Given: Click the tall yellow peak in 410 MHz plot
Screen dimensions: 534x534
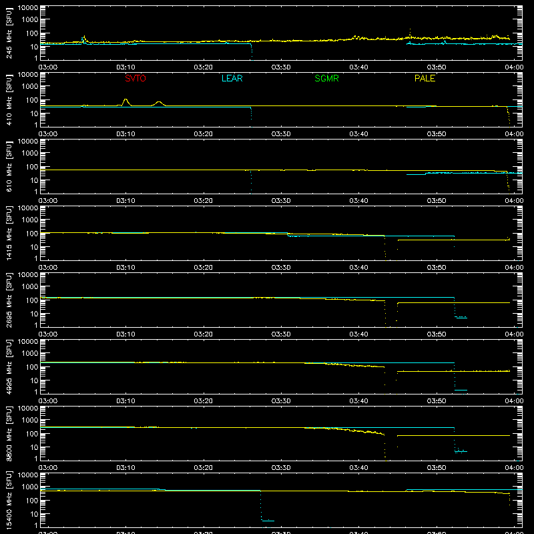Looking at the screenshot, I should click(x=125, y=101).
